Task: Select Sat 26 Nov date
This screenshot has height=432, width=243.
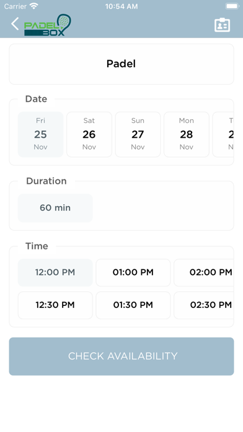Action: point(89,135)
